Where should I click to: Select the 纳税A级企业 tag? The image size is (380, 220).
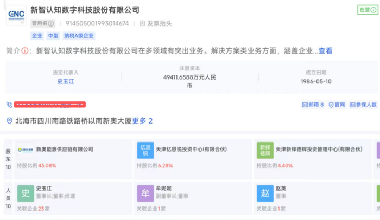[x=79, y=36]
